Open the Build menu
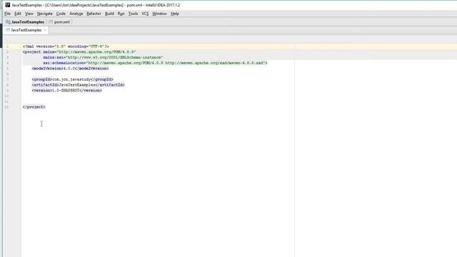Image resolution: width=457 pixels, height=257 pixels. click(109, 14)
